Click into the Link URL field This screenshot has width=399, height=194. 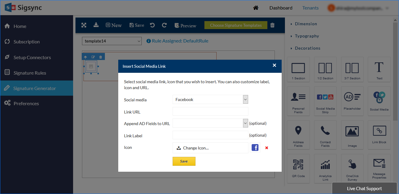(210, 111)
